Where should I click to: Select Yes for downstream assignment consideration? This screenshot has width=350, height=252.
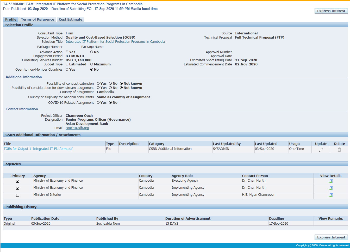tap(98, 88)
